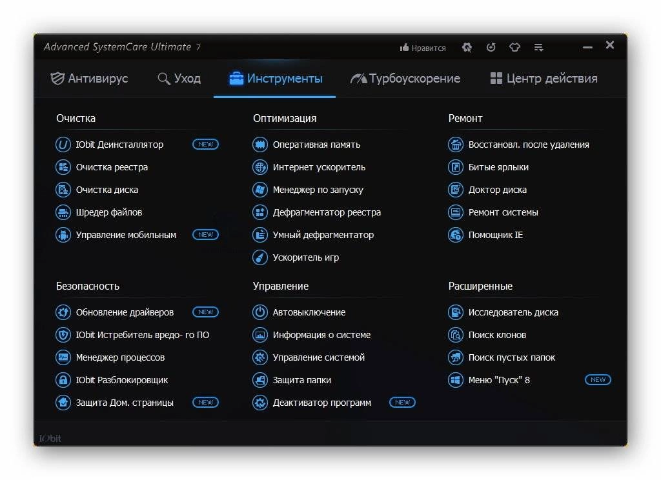Click the Ускоритель игр icon

point(260,257)
